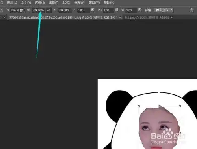Click the W: width label
The image size is (197, 149).
click(x=29, y=10)
